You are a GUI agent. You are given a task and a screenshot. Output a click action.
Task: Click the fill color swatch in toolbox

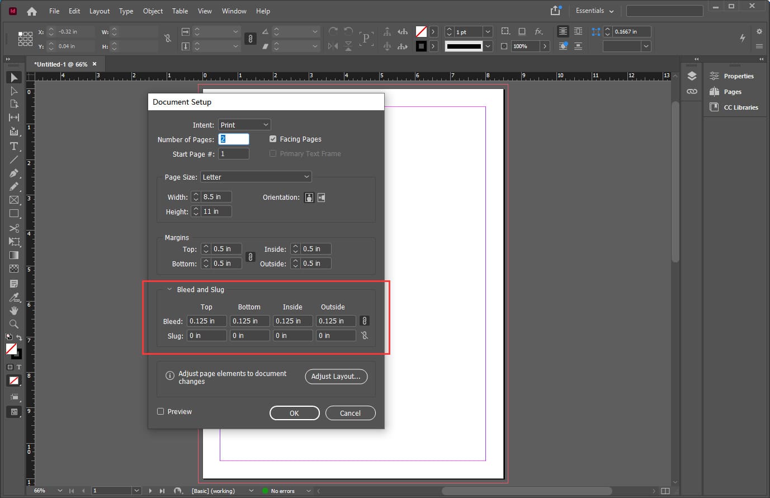click(11, 349)
